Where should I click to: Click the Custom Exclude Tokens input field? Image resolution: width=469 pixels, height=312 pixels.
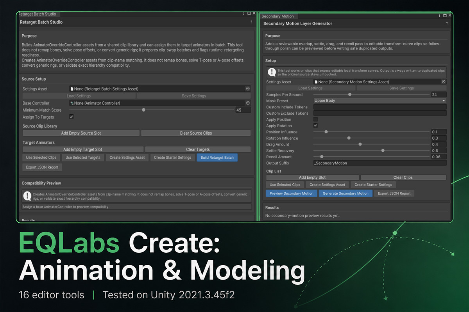pos(380,113)
